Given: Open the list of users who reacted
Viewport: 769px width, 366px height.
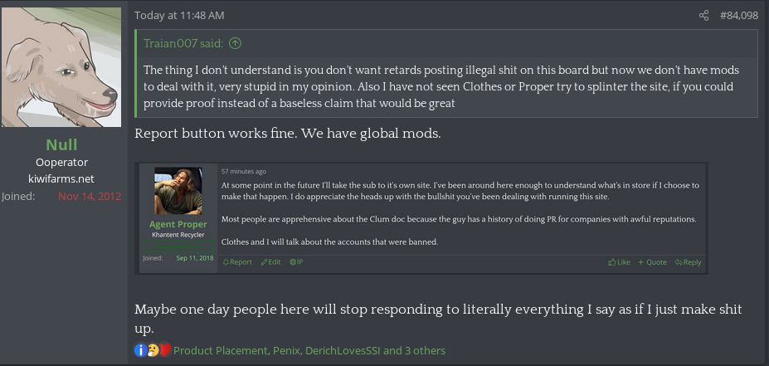Looking at the screenshot, I should (309, 350).
